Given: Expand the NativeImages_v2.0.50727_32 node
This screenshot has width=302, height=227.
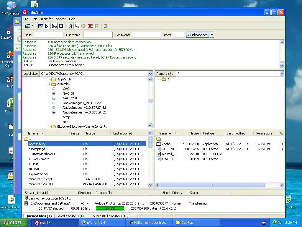Looking at the screenshot, I should [54, 108].
